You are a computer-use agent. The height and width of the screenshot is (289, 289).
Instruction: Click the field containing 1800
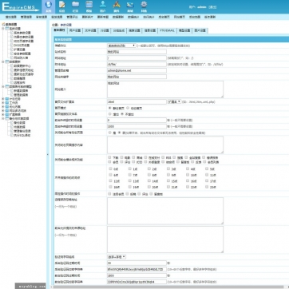(x=137, y=275)
